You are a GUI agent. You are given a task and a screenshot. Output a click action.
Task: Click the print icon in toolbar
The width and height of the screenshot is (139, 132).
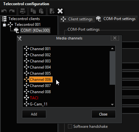pyautogui.click(x=23, y=11)
